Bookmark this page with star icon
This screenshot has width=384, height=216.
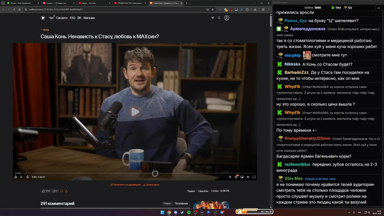[x=212, y=9]
